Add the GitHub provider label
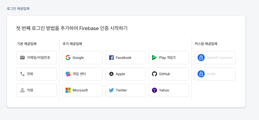The image size is (259, 120). (x=164, y=74)
